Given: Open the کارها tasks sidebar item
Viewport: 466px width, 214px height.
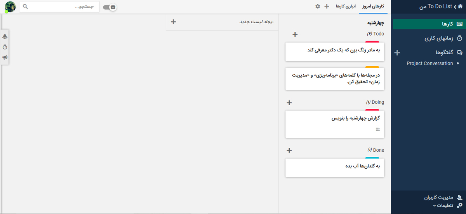Looking at the screenshot, I should pos(429,24).
